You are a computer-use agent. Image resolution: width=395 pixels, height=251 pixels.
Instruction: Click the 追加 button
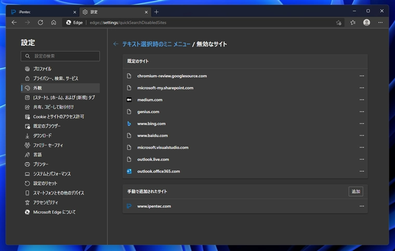pos(355,191)
